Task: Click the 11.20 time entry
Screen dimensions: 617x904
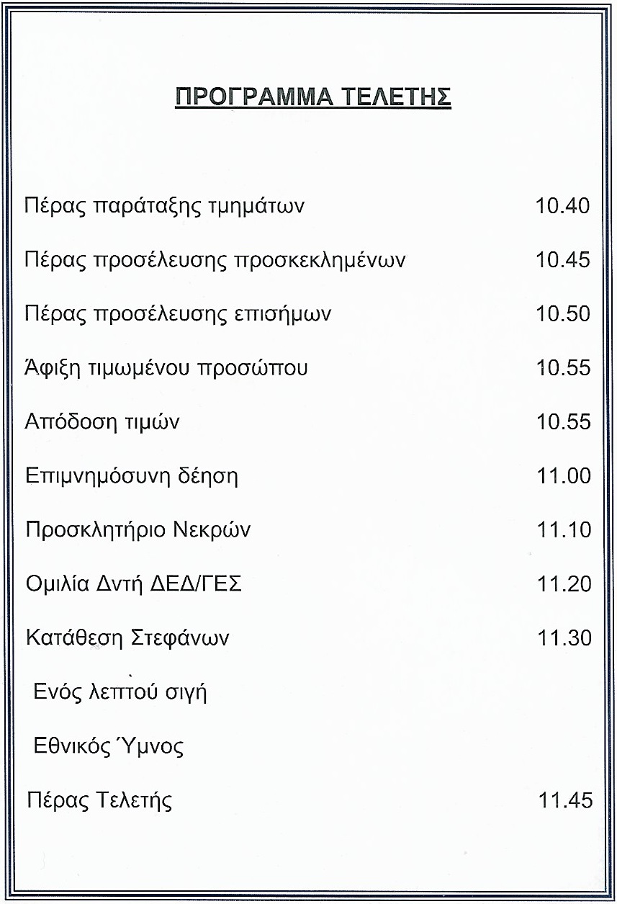Action: [564, 584]
